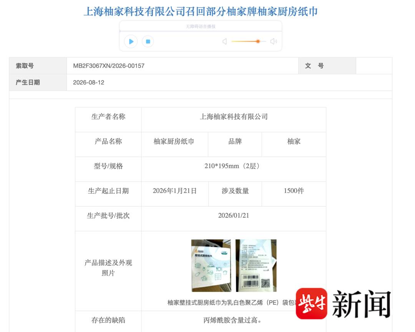The image size is (415, 332).
Task: Click the 型号/规格 label cell
Action: (108, 169)
